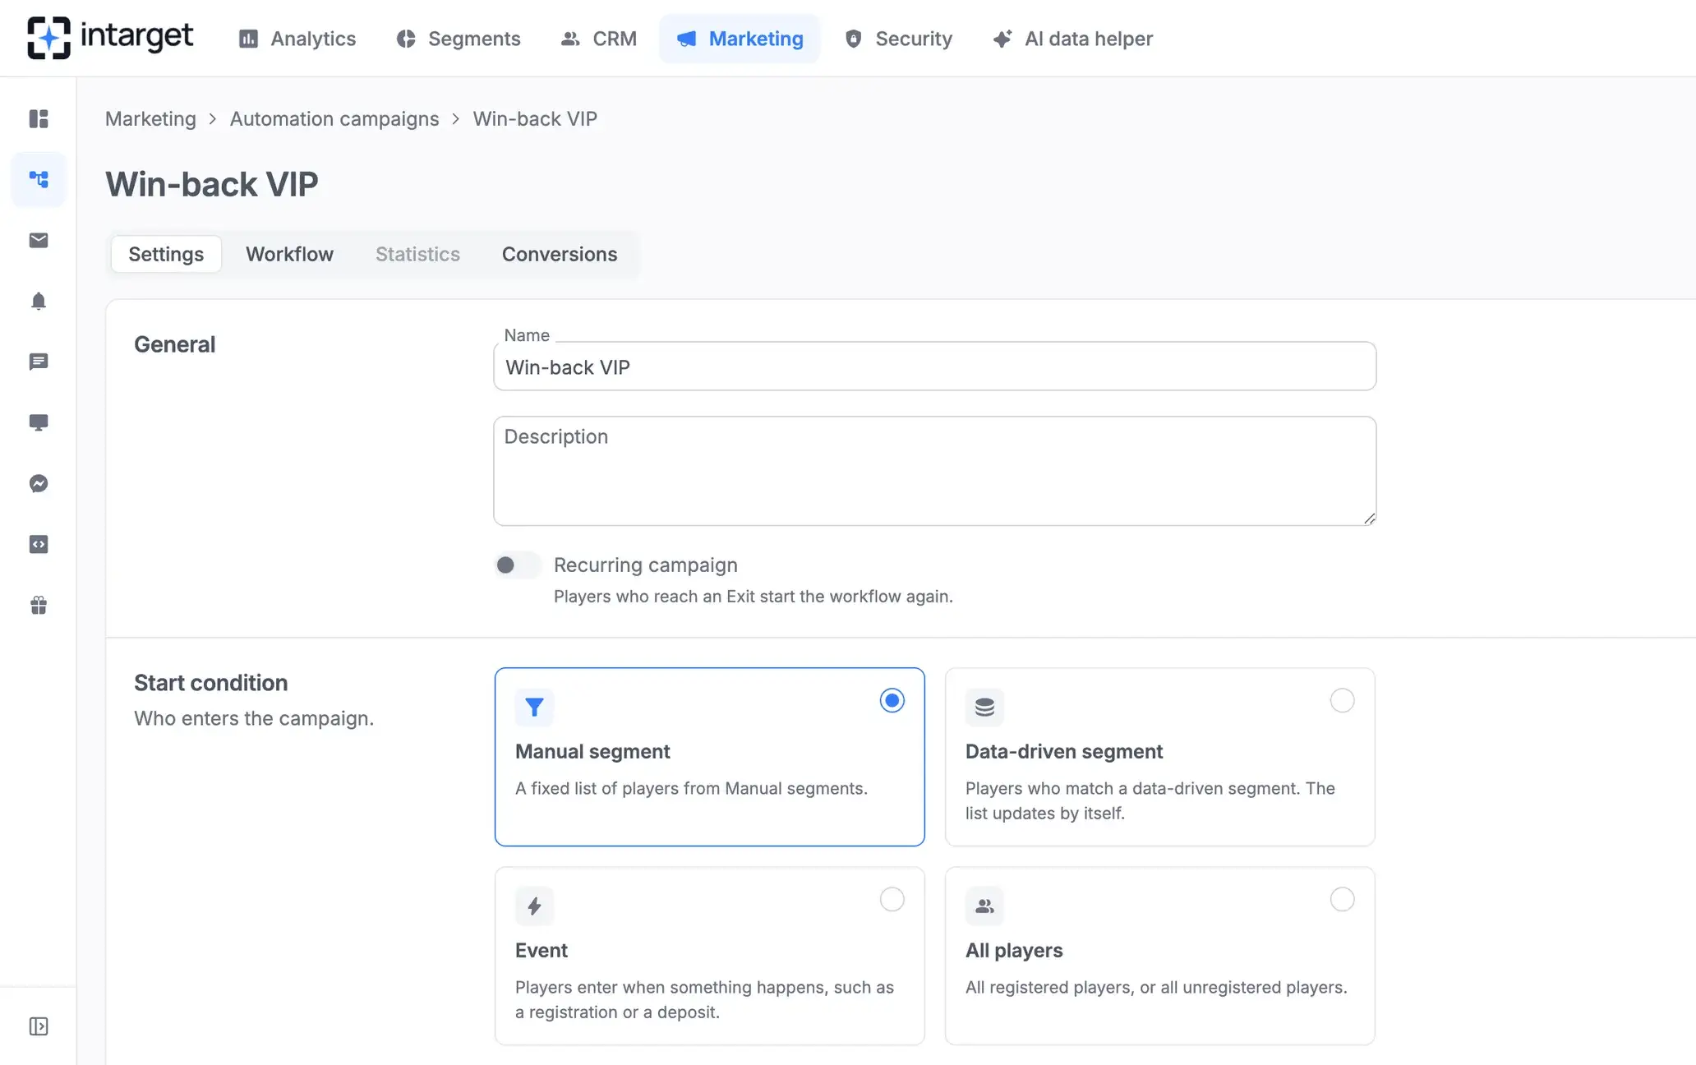The image size is (1696, 1065).
Task: Click the Recurring campaign label
Action: [x=646, y=565]
